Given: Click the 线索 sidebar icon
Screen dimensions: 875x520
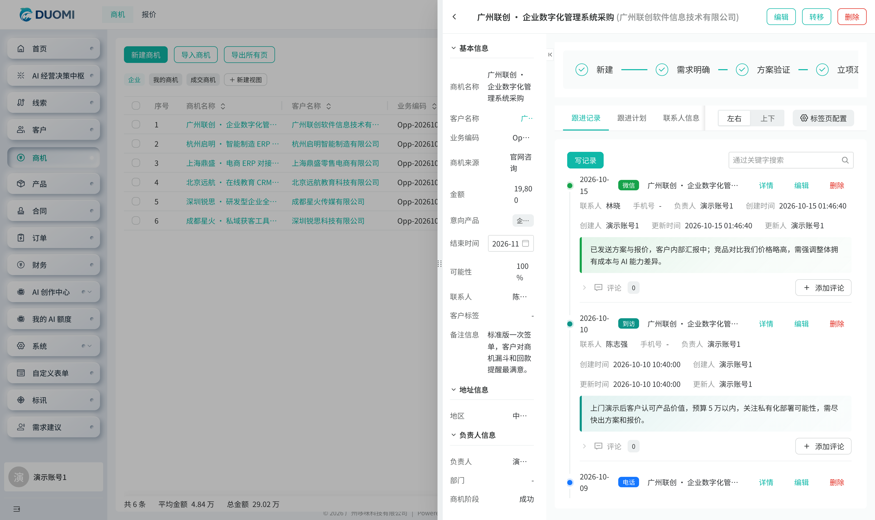Looking at the screenshot, I should coord(21,103).
